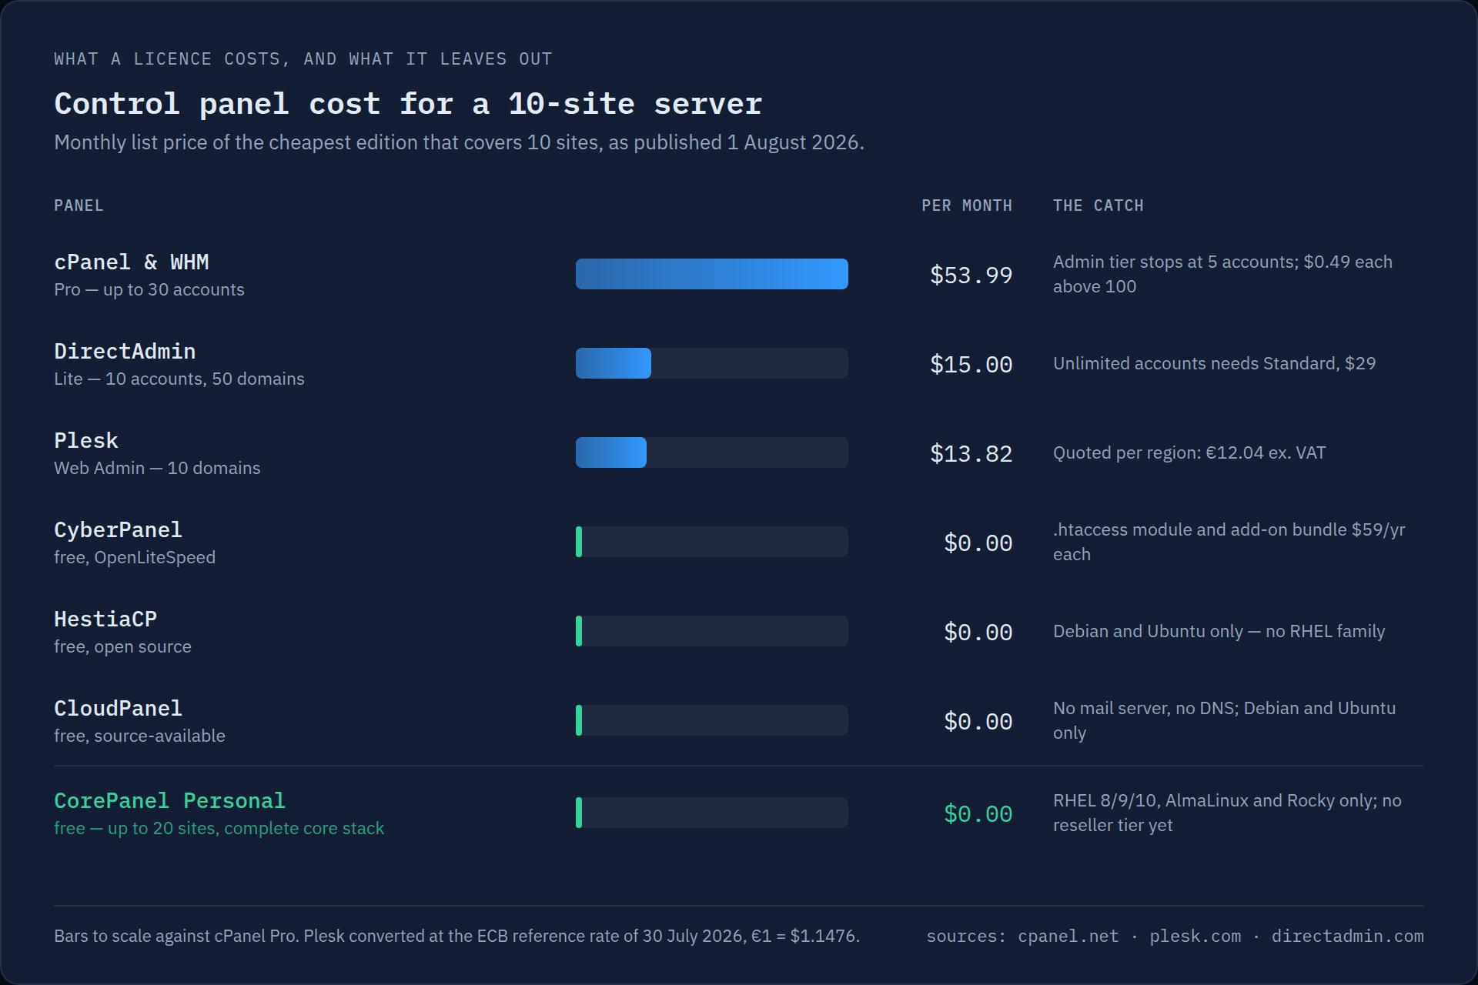The image size is (1478, 985).
Task: Click the DirectAdmin price bar
Action: [x=712, y=363]
